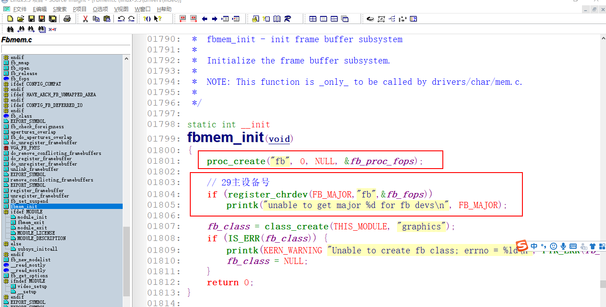
Task: Click the blue question-mark window help icon
Action: [413, 19]
